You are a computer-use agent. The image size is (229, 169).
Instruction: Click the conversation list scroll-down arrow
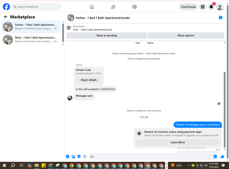click(63, 44)
